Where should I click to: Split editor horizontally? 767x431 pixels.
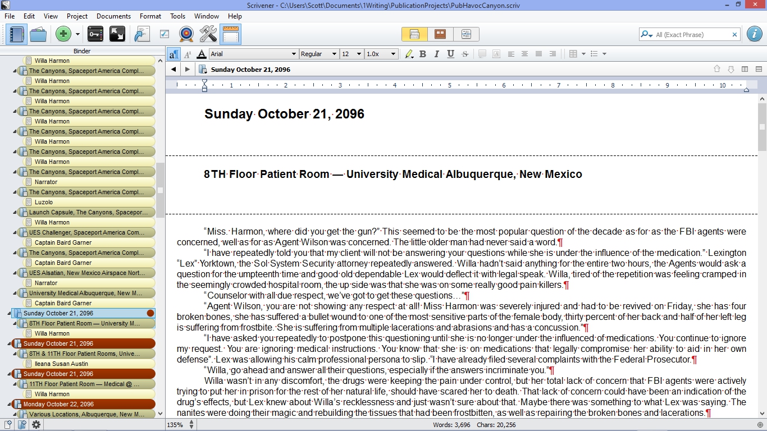759,70
